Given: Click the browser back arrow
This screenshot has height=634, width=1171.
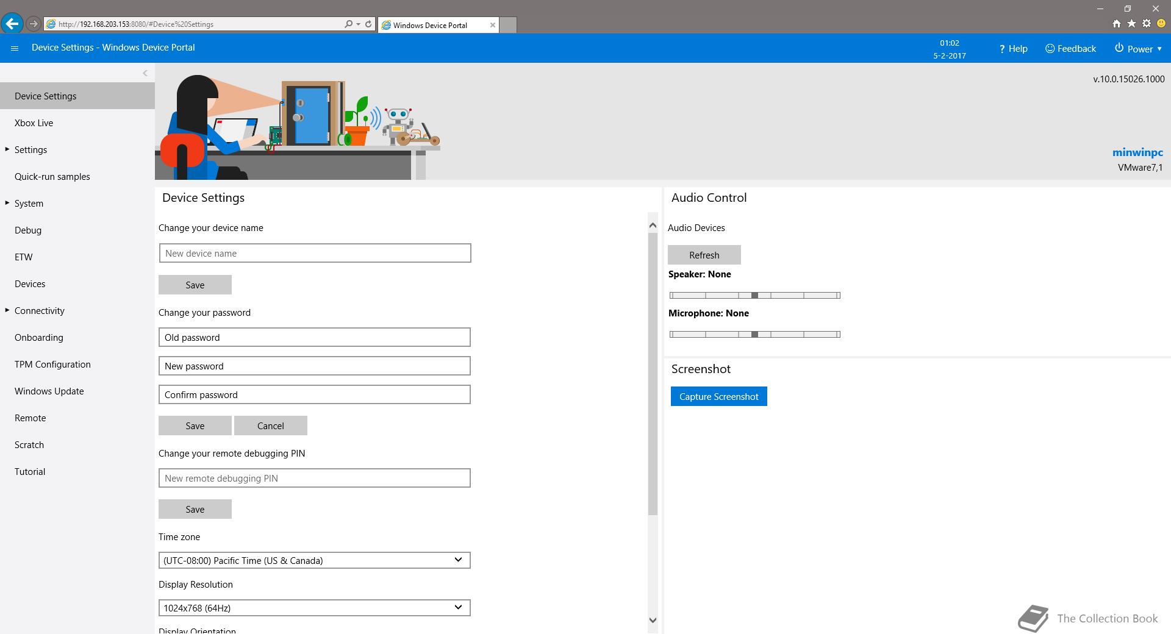Looking at the screenshot, I should [x=12, y=24].
